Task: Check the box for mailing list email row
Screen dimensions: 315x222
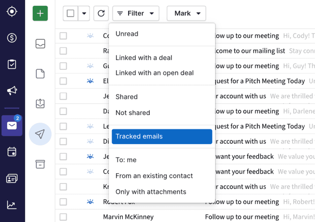Action: tap(63, 51)
